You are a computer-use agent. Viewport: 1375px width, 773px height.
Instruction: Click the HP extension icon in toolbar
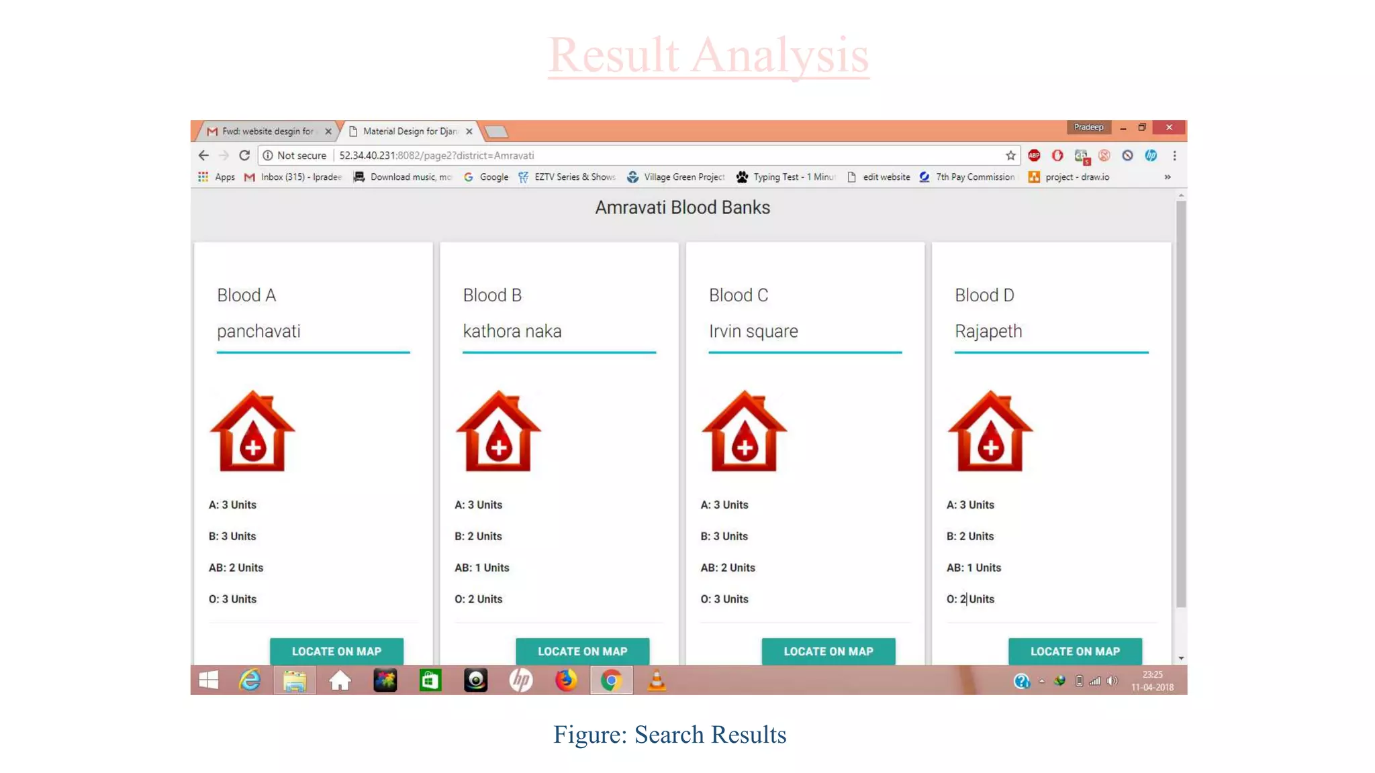point(1151,156)
